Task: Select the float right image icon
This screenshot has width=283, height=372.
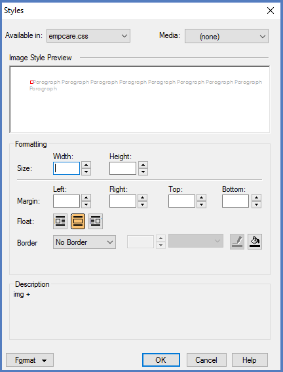Action: (x=96, y=221)
